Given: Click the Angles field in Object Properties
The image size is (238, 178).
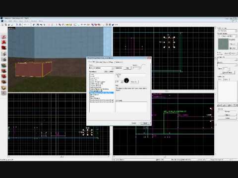Looking at the screenshot, I should [x=136, y=68].
